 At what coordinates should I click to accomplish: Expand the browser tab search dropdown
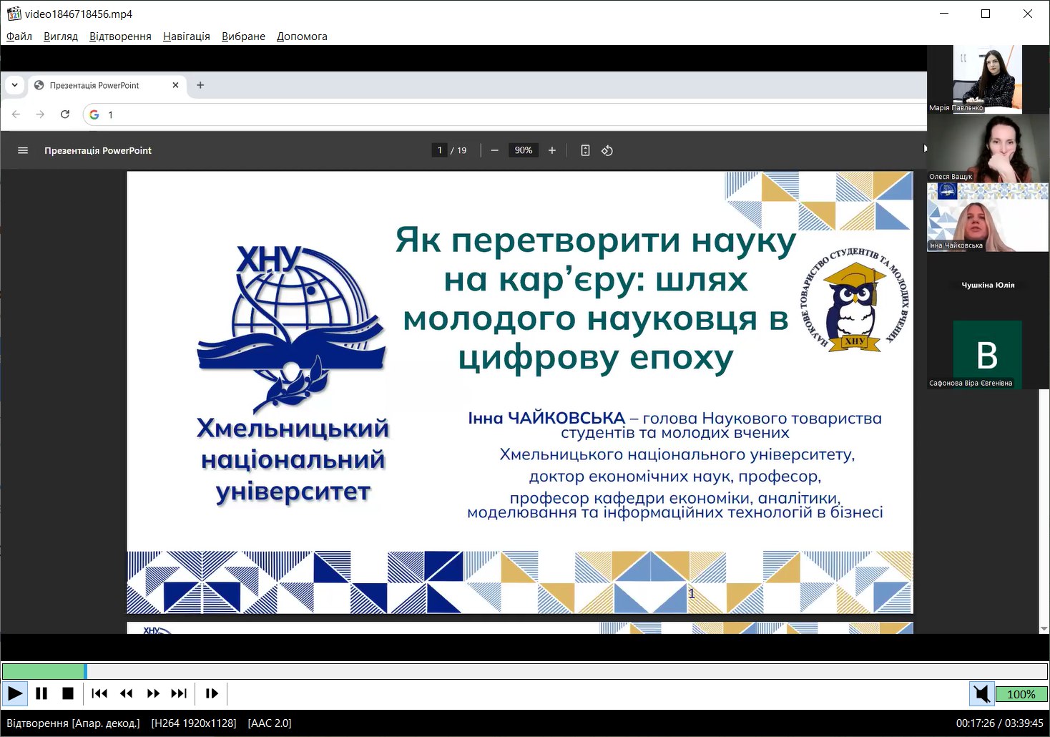(14, 85)
